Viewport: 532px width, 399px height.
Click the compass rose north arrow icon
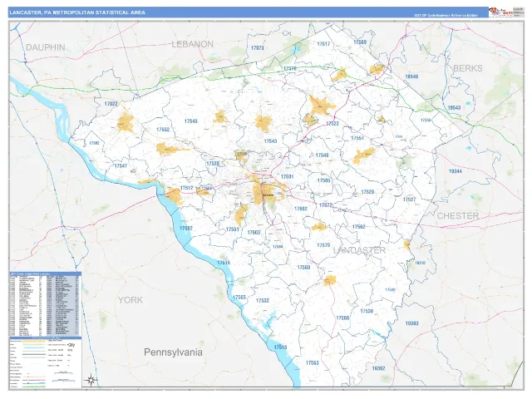click(91, 380)
